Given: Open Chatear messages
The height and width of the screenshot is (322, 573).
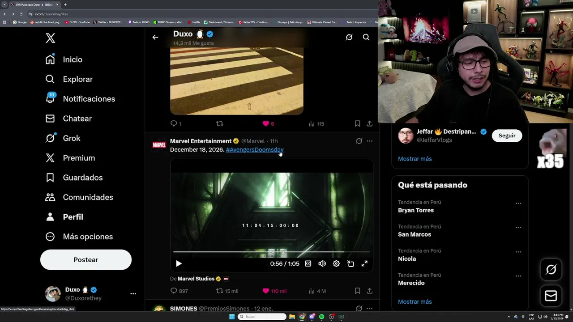Looking at the screenshot, I should pos(68,119).
